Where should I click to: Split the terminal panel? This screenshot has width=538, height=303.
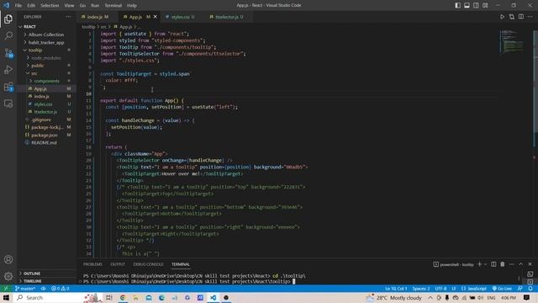coord(493,264)
